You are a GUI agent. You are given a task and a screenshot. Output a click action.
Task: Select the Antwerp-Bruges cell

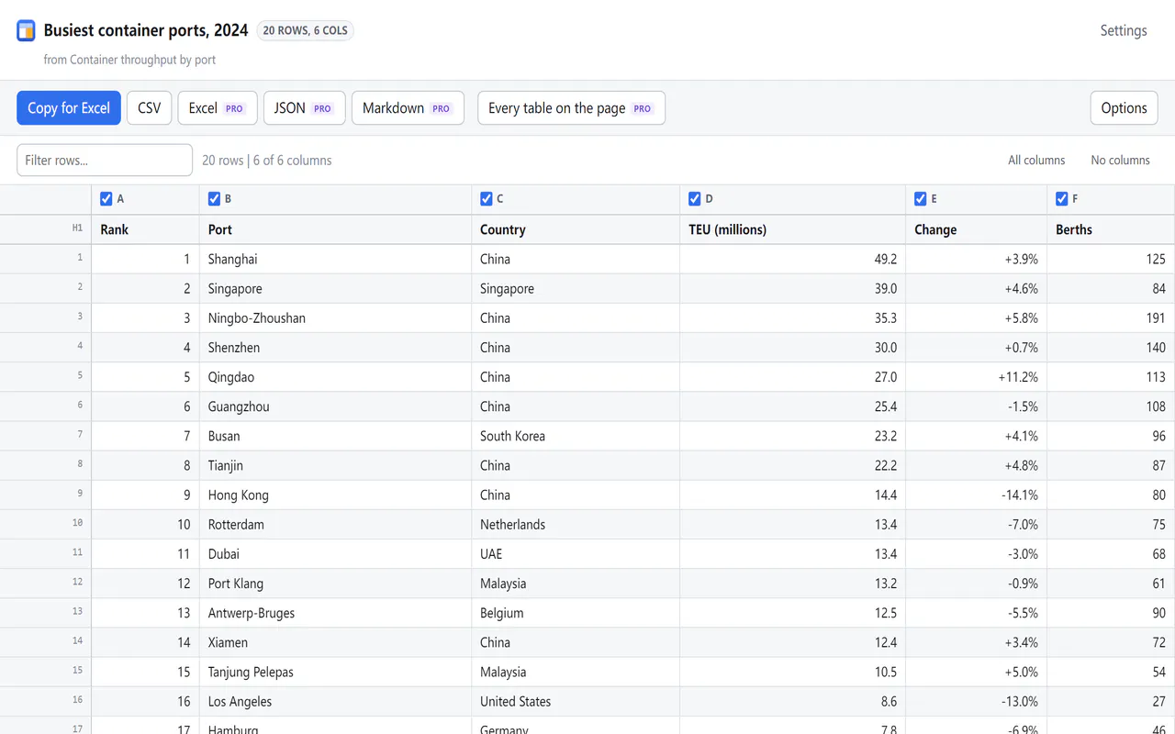tap(335, 612)
